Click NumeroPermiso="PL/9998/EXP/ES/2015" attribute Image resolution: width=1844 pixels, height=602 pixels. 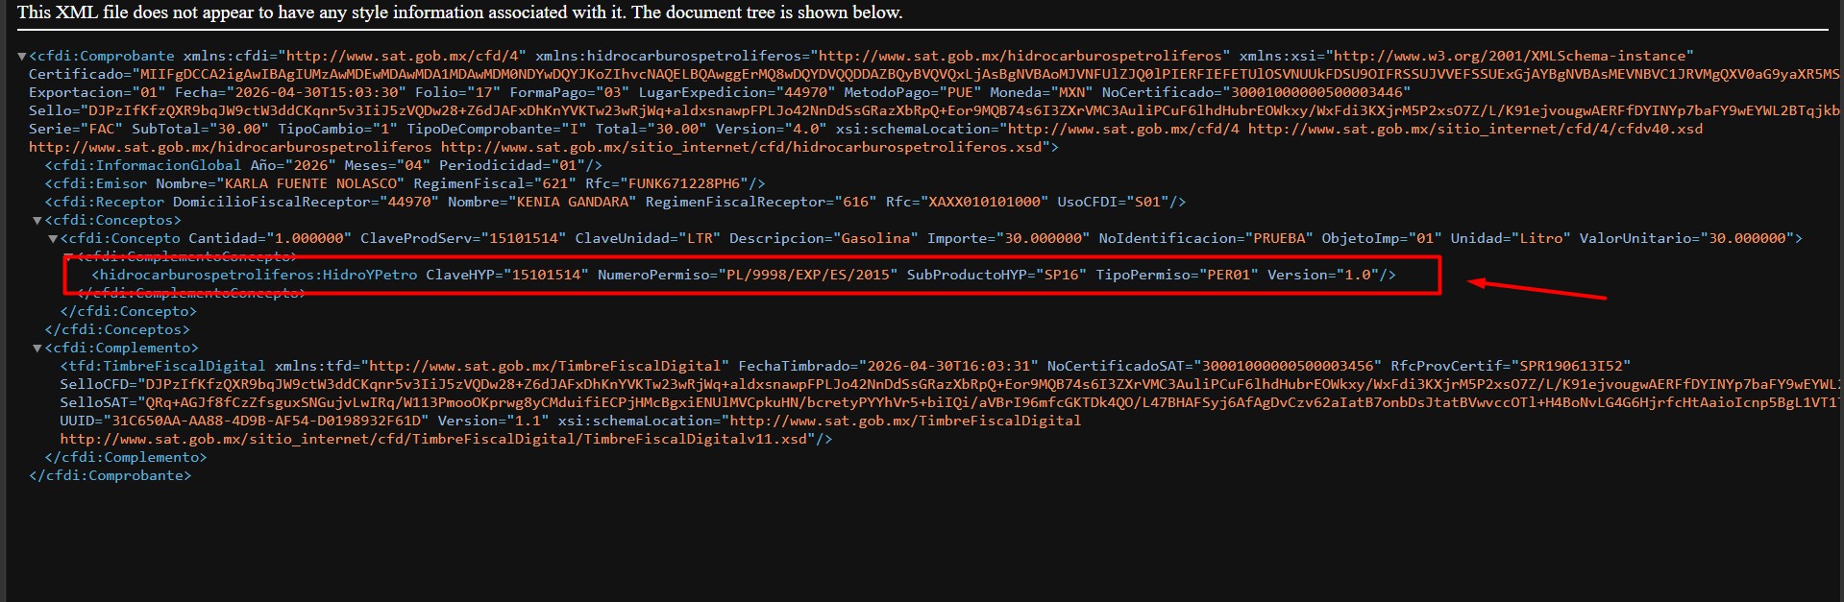click(x=748, y=275)
